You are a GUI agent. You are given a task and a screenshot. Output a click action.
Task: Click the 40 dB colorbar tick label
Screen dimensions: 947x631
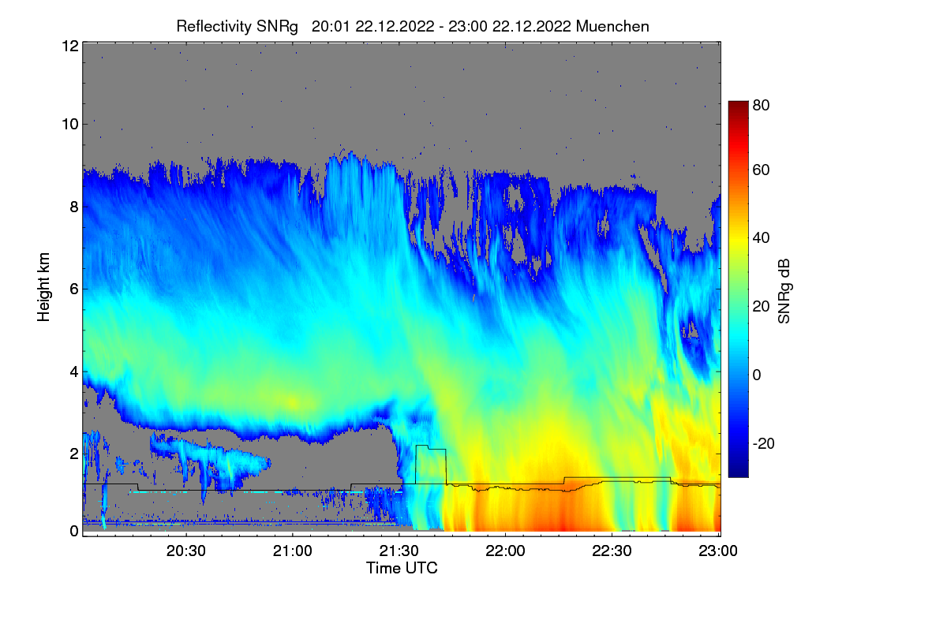click(761, 238)
